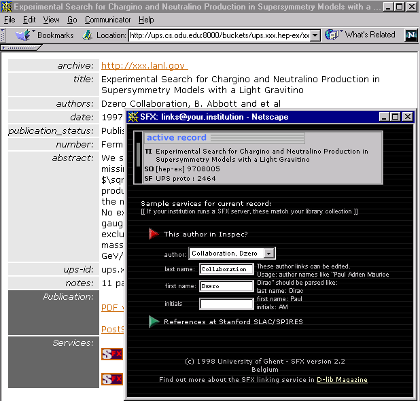Open the PDF publication link
This screenshot has height=401, width=420.
(113, 307)
